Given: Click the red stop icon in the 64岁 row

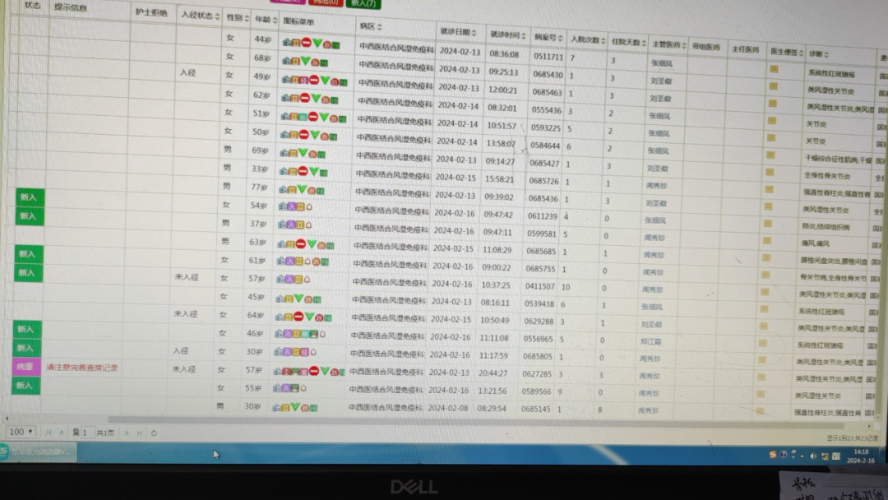Looking at the screenshot, I should (298, 317).
